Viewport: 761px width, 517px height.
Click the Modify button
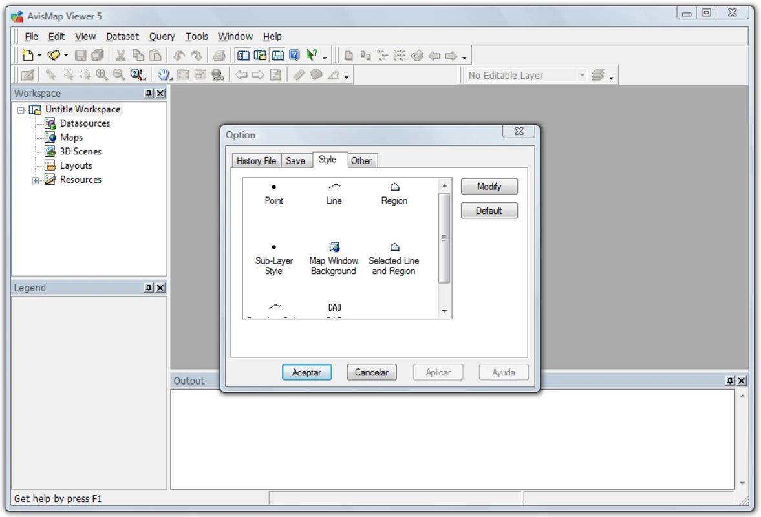[x=489, y=187]
